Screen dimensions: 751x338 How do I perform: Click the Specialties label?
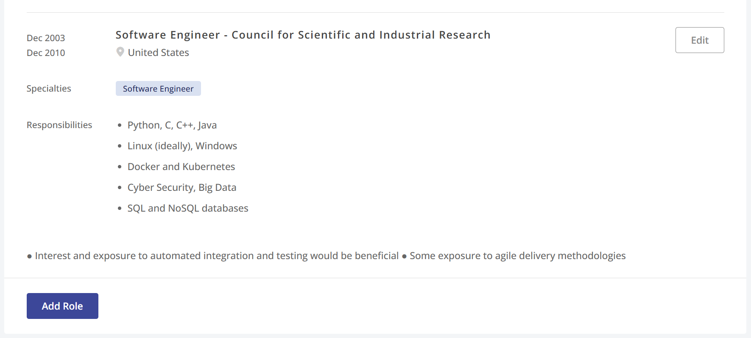pos(49,89)
